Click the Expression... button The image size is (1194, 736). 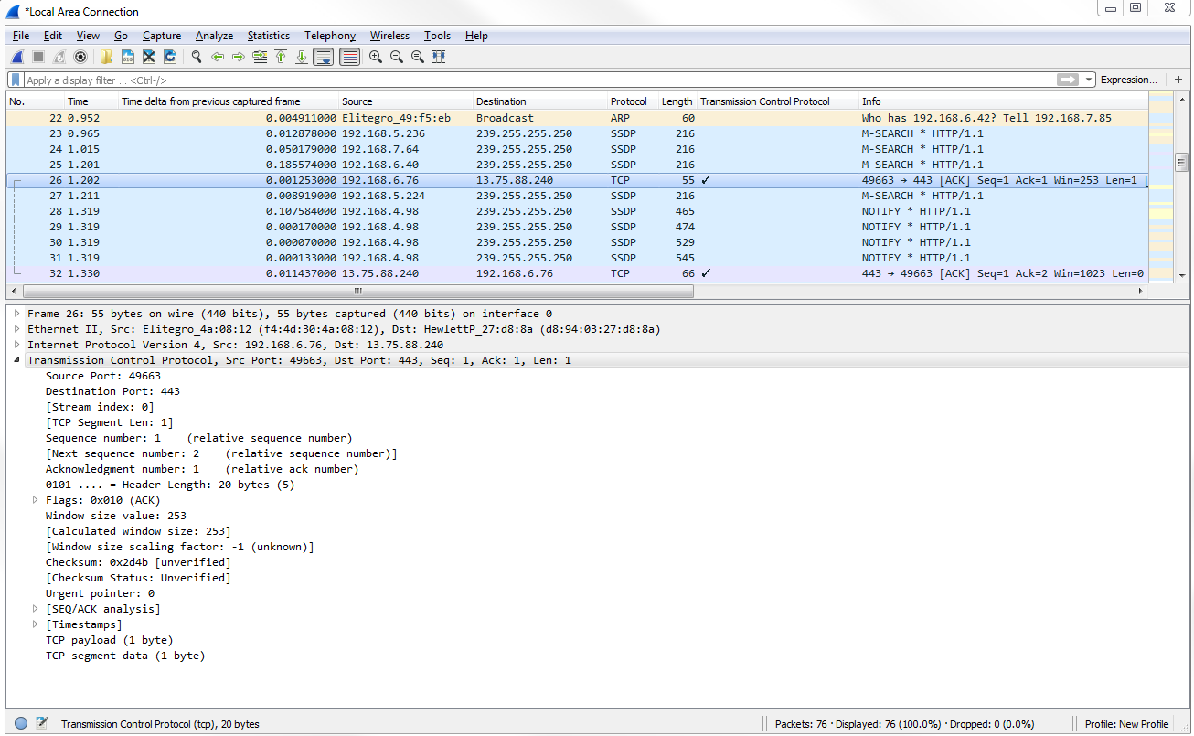click(x=1128, y=80)
